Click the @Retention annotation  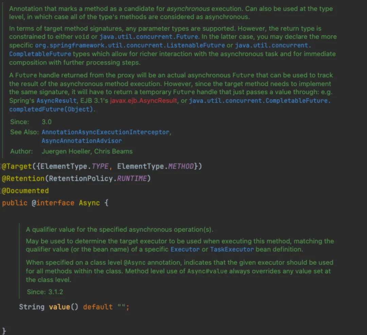23,178
